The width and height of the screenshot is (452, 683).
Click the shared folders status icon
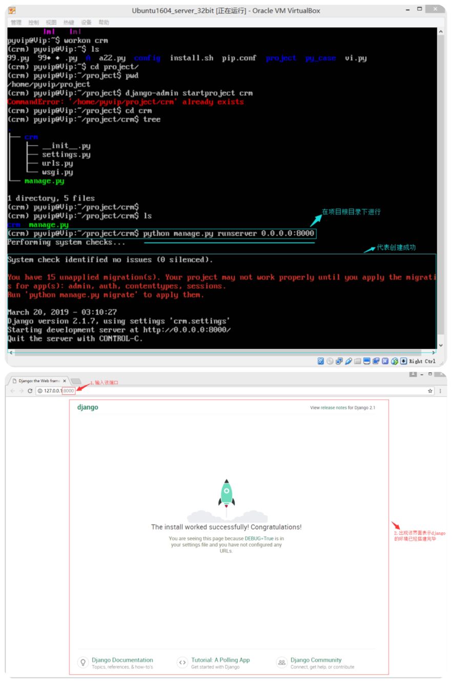click(x=358, y=361)
